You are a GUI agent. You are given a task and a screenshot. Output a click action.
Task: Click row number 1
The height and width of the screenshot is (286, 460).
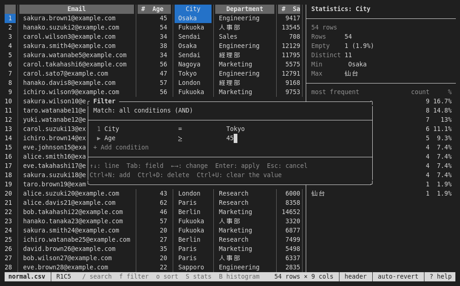[x=10, y=18]
